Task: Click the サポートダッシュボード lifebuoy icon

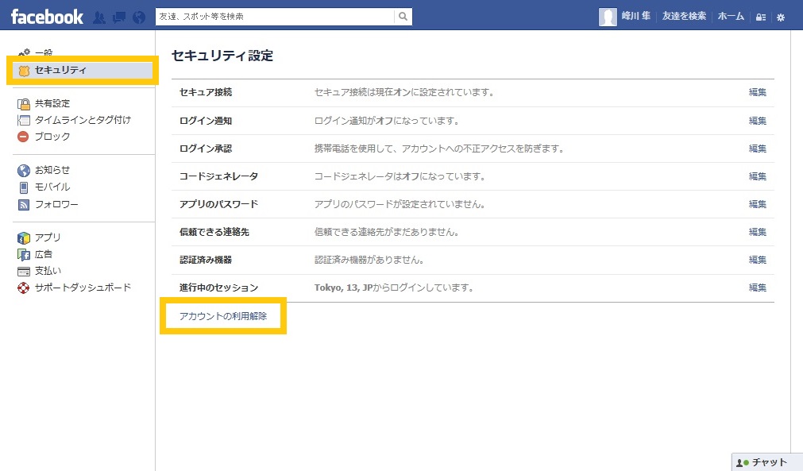Action: [24, 288]
